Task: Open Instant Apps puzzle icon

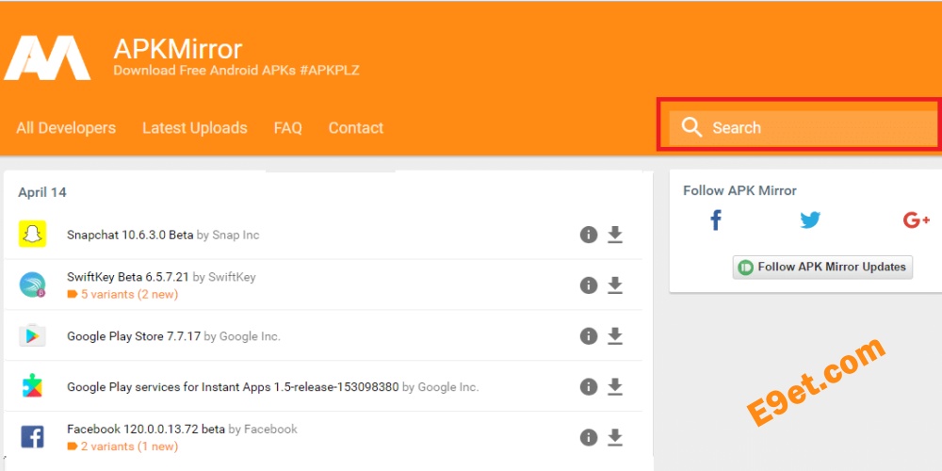Action: [32, 385]
